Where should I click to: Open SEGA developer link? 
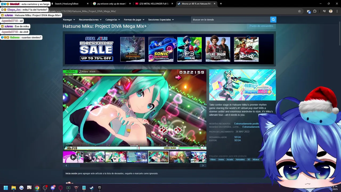click(x=237, y=137)
